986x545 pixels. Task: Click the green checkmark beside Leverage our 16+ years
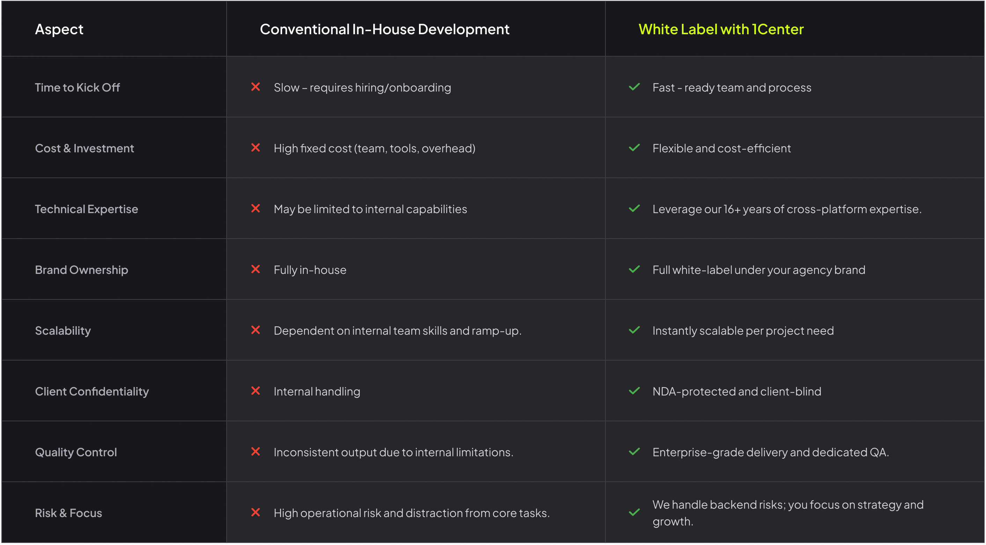click(x=634, y=208)
